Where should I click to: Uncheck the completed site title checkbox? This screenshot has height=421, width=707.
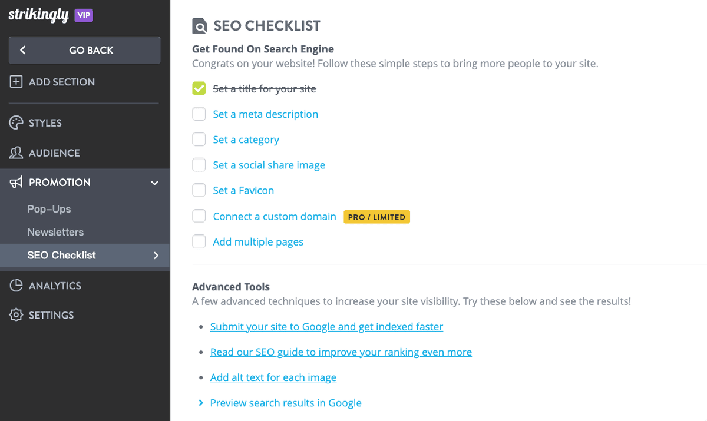point(199,88)
